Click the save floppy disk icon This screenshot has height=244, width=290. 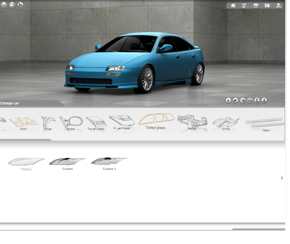[x=3, y=5]
